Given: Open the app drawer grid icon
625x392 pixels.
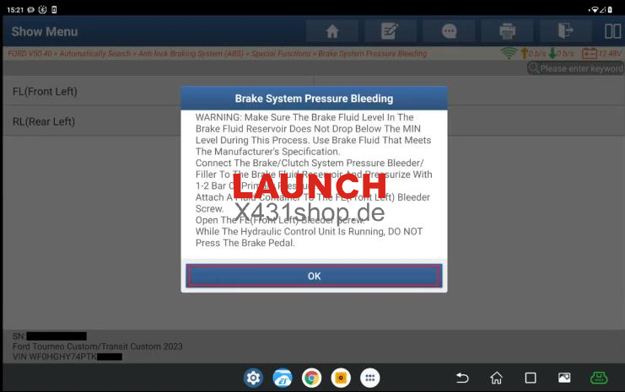Looking at the screenshot, I should (x=369, y=378).
